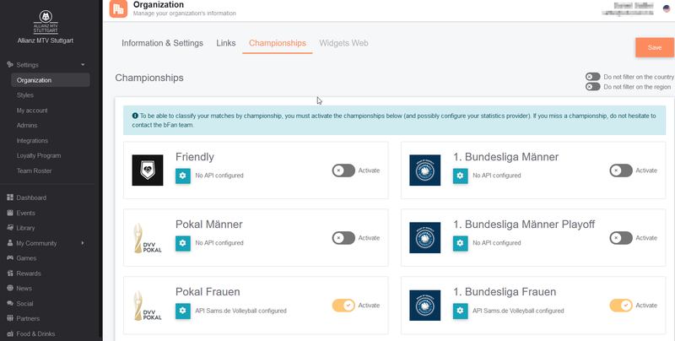Open the Links tab
Viewport: 675px width, 341px height.
click(x=226, y=43)
